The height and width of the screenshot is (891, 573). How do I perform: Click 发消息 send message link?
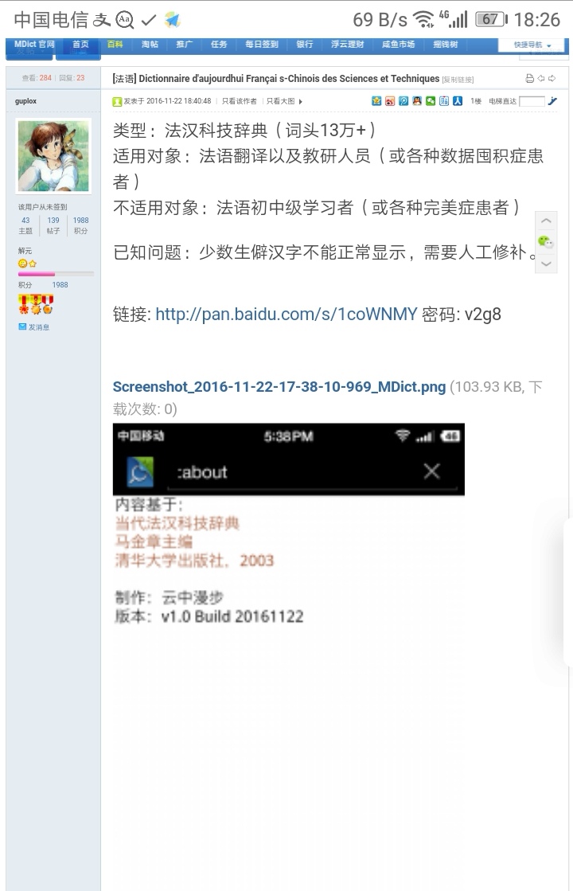click(33, 327)
